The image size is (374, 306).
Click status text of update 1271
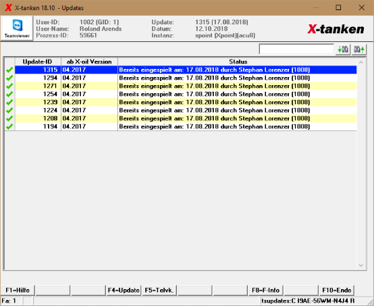215,86
